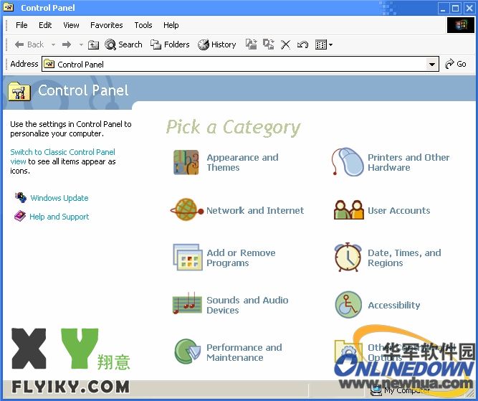This screenshot has width=478, height=401.
Task: Click the Forward arrow toolbar icon
Action: pos(67,45)
